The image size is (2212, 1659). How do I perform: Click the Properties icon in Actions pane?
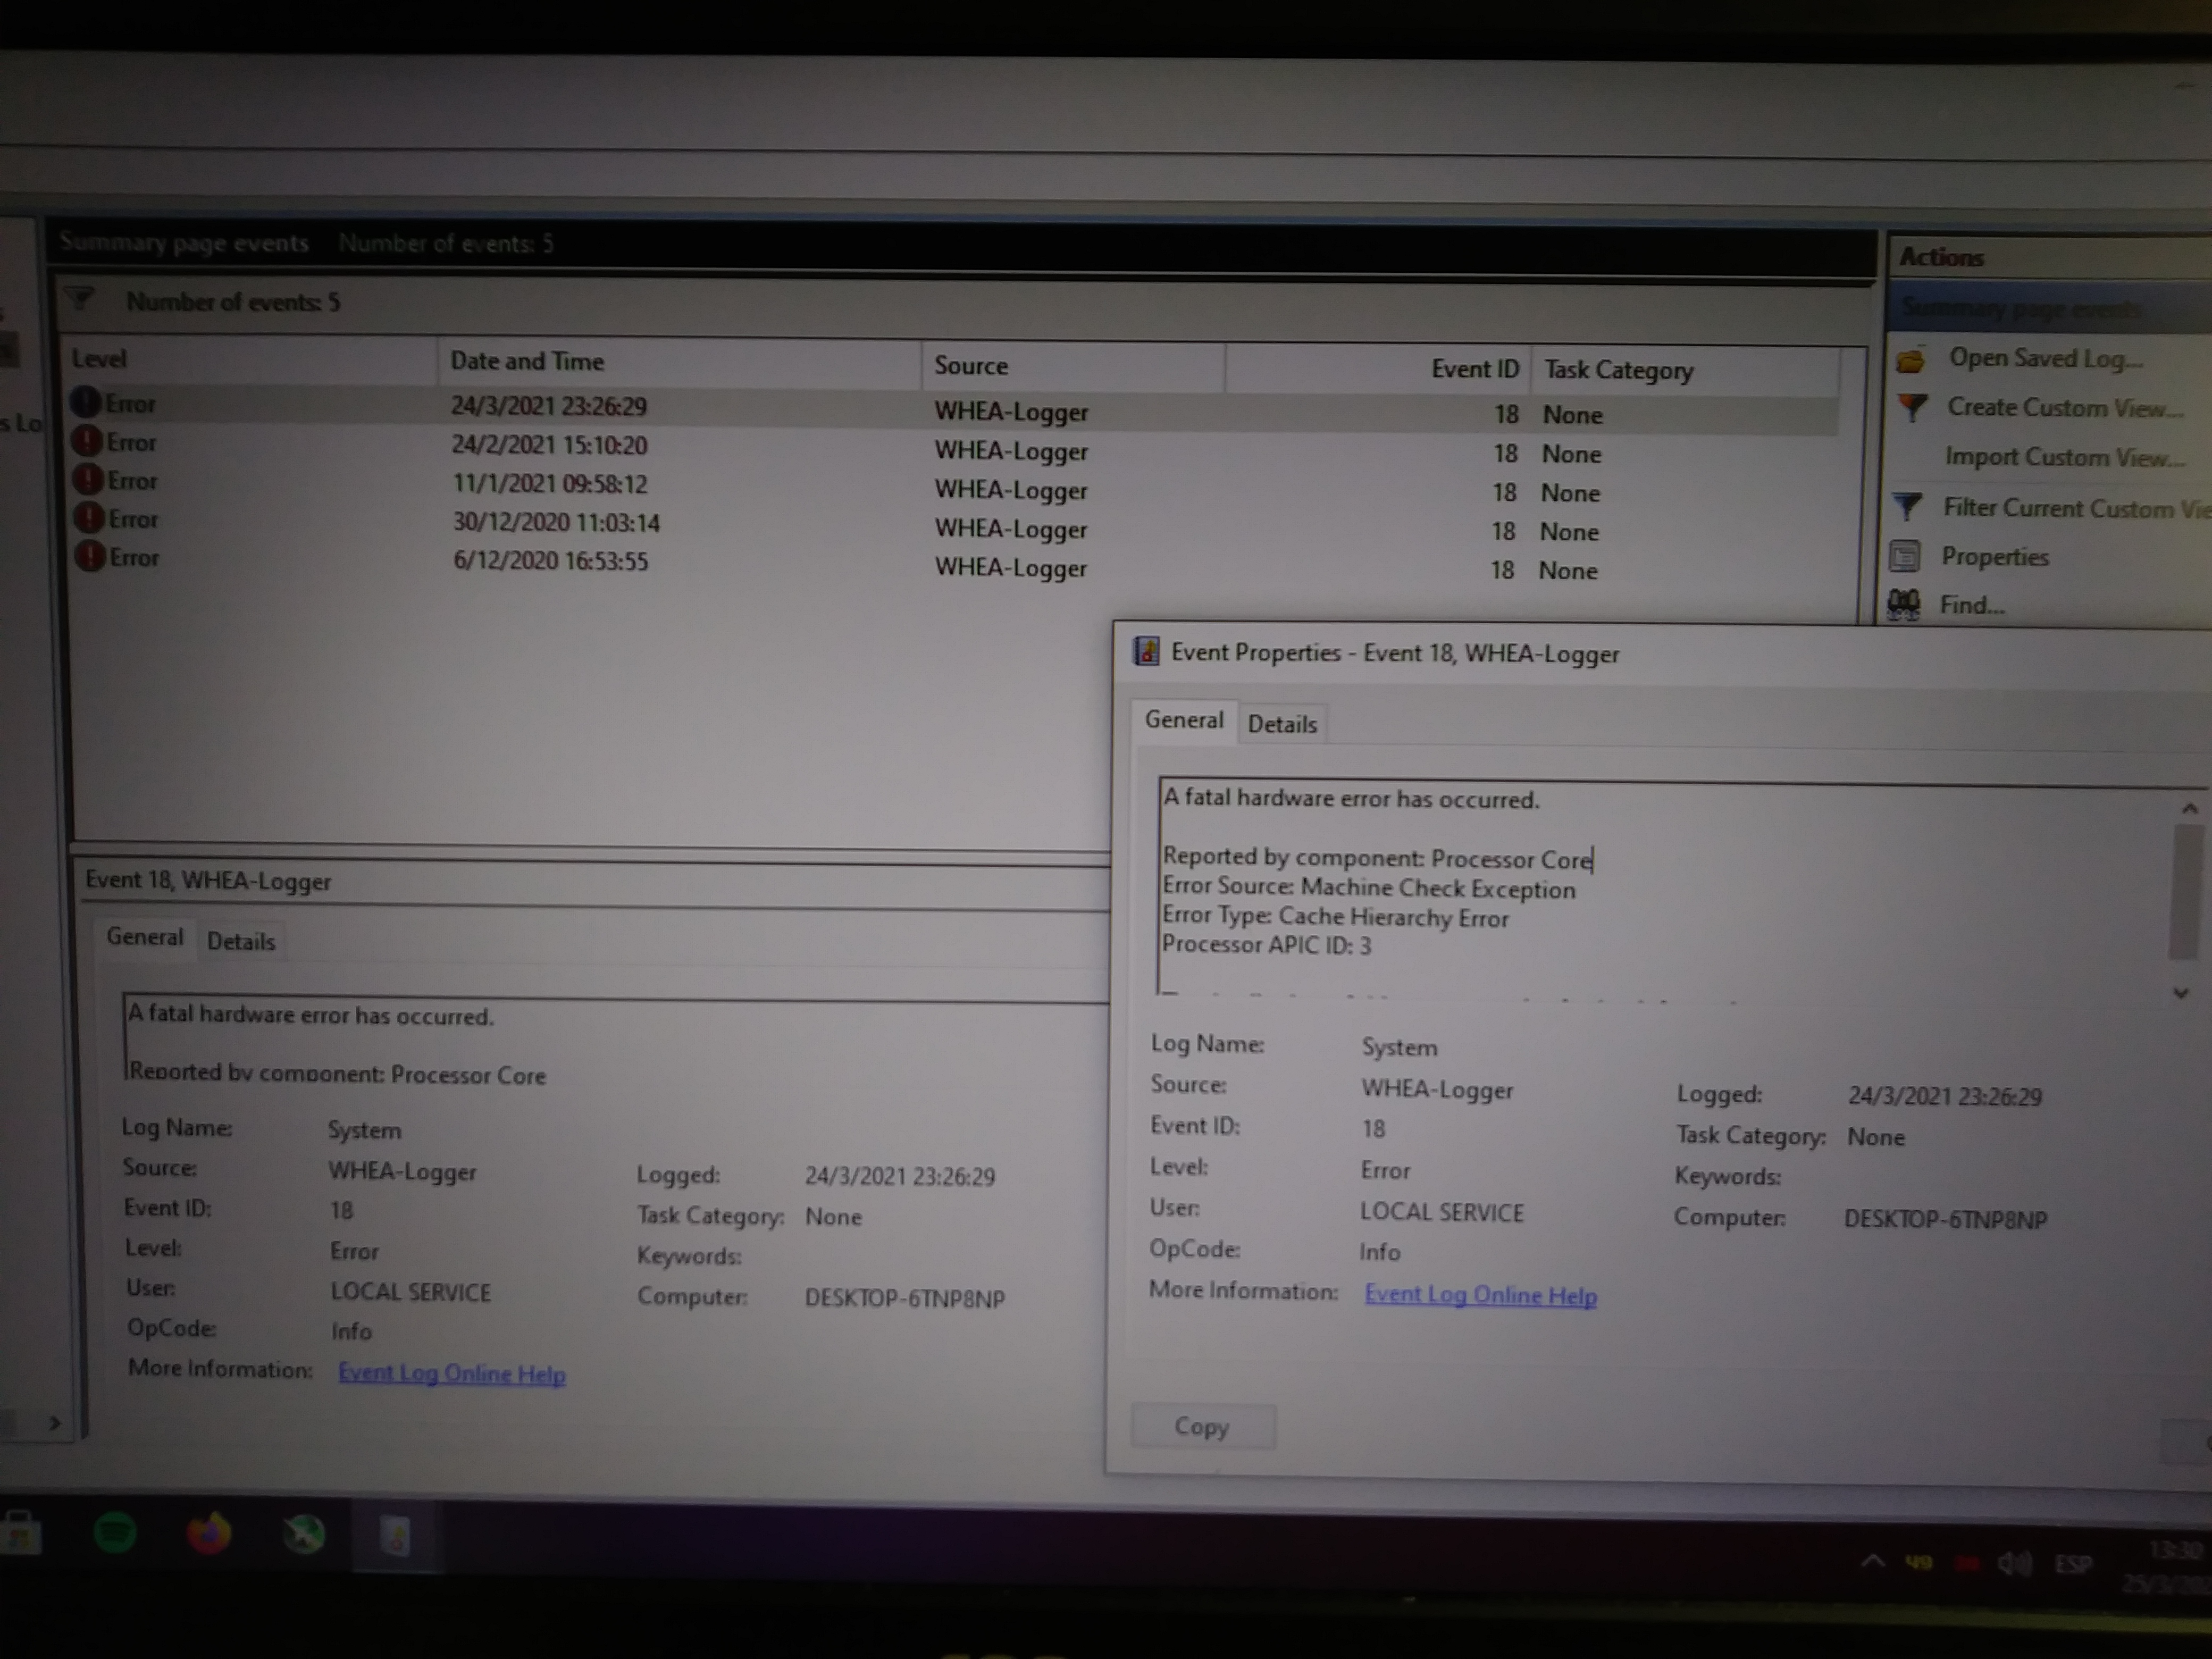pos(1904,555)
